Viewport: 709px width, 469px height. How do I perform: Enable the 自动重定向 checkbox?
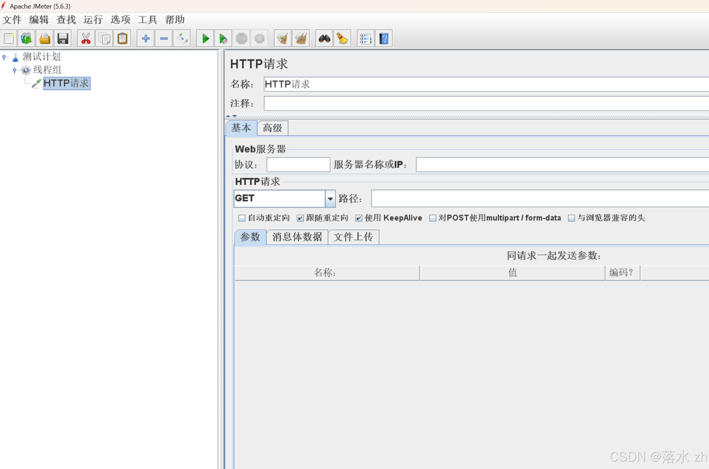coord(242,218)
